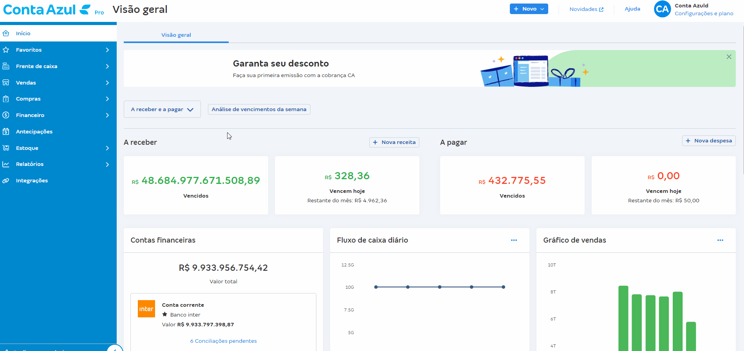Click the CA account avatar

click(662, 9)
